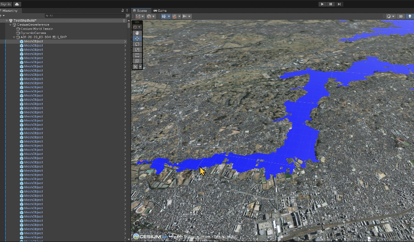Screen dimensions: 414x242
Task: Toggle scene lighting bulb icon
Action: [409, 16]
